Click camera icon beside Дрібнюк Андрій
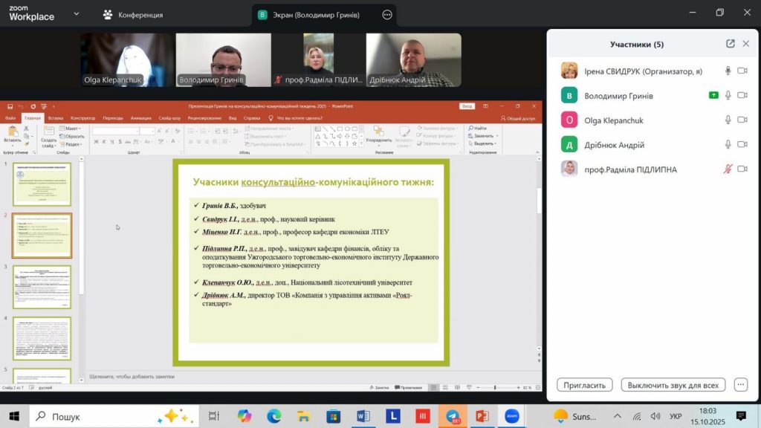761x428 pixels. [x=742, y=144]
